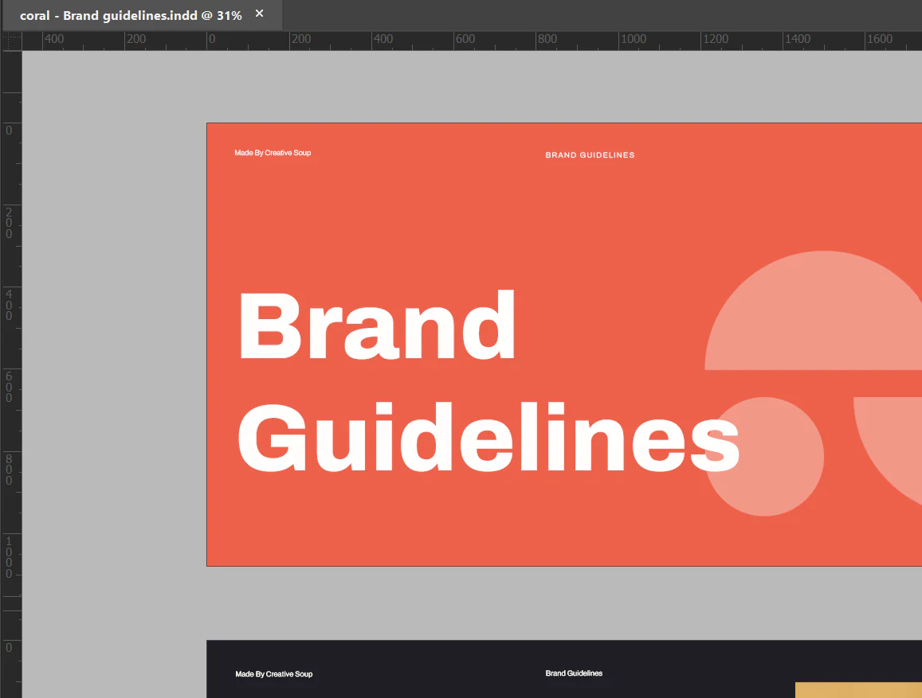Image resolution: width=922 pixels, height=698 pixels.
Task: Select the coral Brand guidelines.indd document tab
Action: 130,15
